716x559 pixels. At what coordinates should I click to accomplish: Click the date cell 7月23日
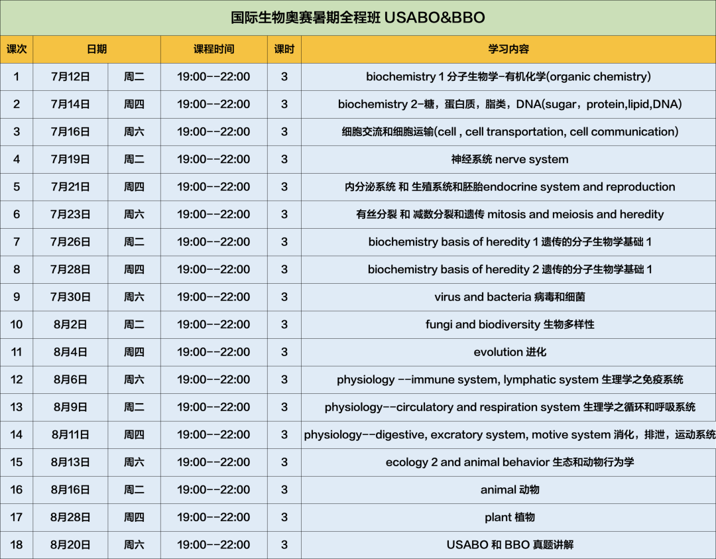pyautogui.click(x=70, y=214)
